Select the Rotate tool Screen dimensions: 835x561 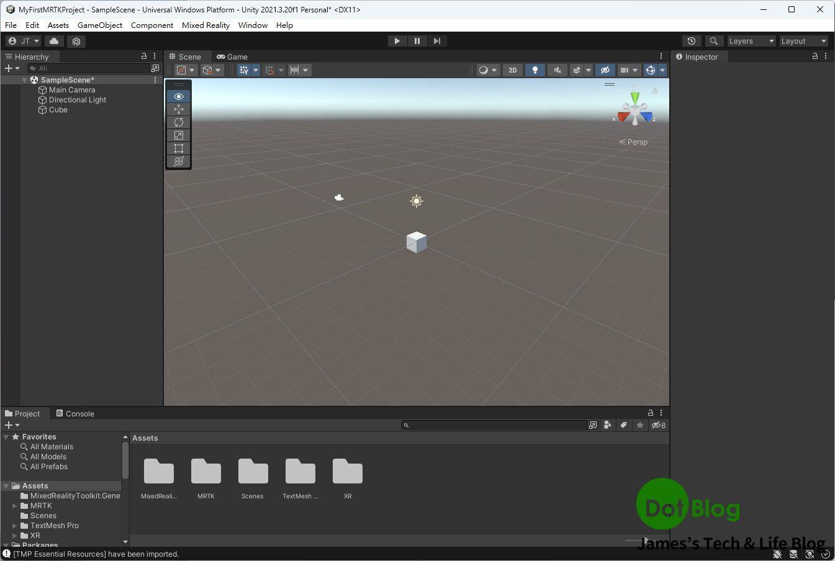point(178,122)
